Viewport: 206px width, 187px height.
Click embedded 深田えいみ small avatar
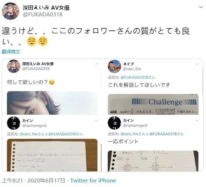(13, 66)
